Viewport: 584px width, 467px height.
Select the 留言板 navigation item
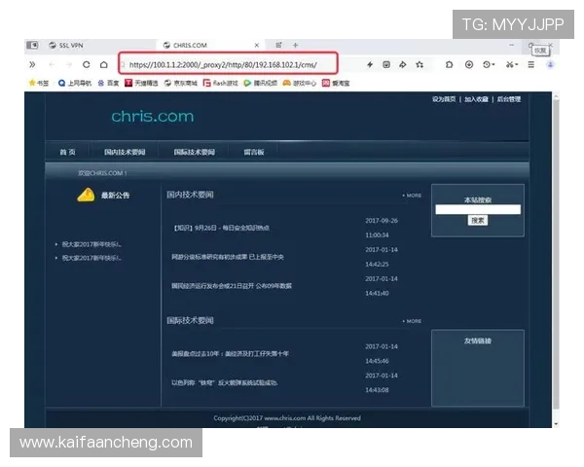coord(254,152)
